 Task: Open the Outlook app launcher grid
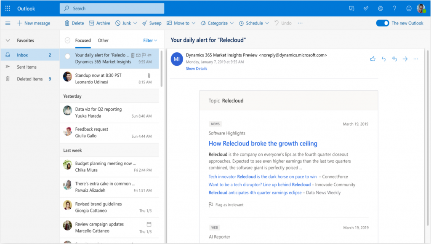(x=7, y=8)
